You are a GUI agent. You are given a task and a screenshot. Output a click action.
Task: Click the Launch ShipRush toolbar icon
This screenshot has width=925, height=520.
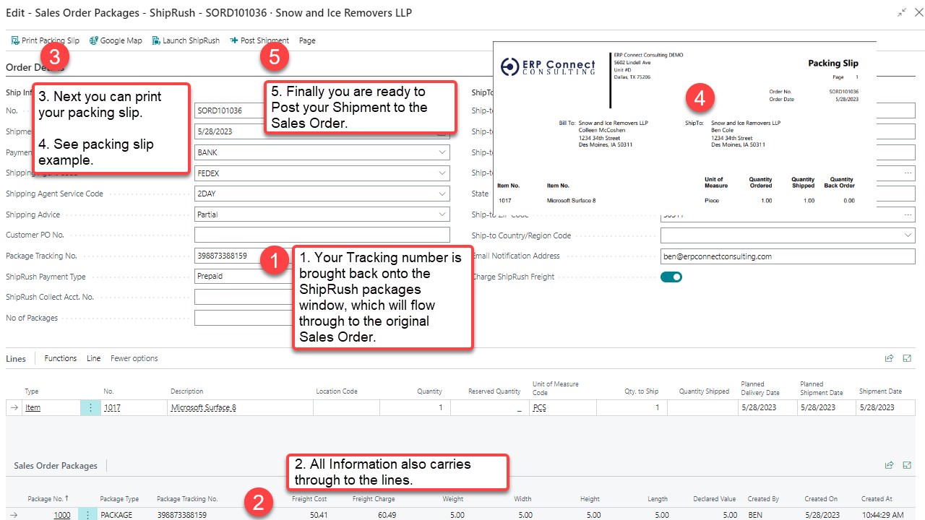tap(156, 40)
